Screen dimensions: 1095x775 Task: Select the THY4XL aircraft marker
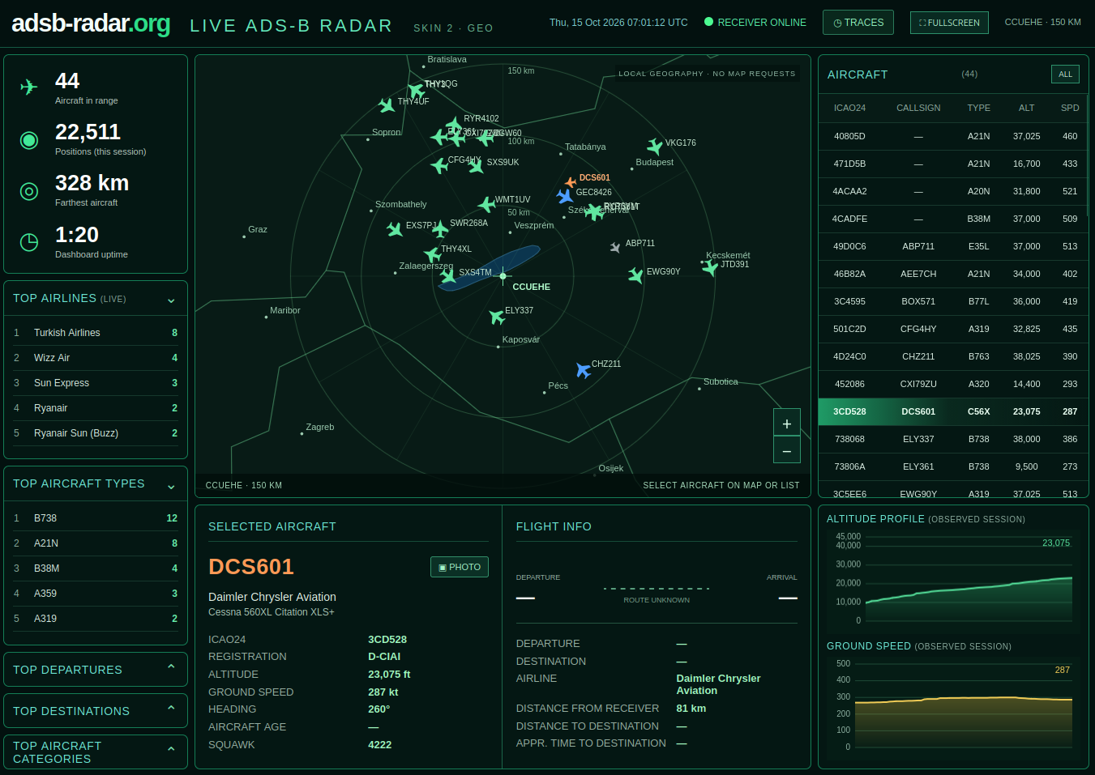432,254
